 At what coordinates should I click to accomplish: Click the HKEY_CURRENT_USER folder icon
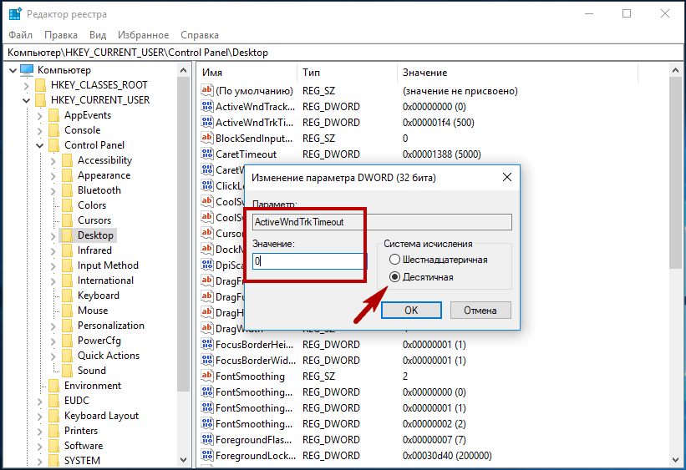click(x=41, y=100)
